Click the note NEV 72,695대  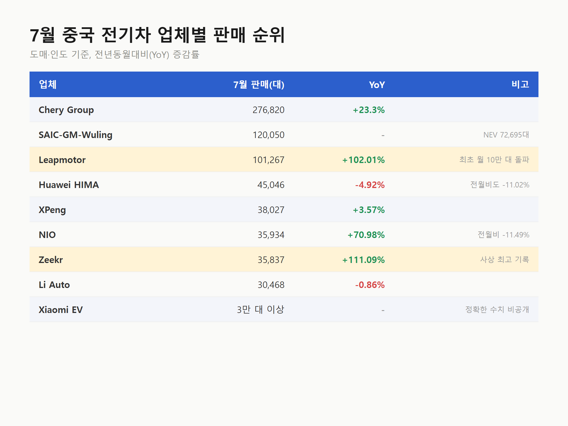tap(506, 135)
